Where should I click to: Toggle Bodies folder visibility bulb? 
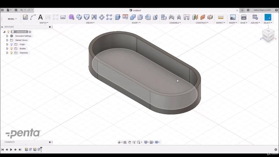pos(12,48)
